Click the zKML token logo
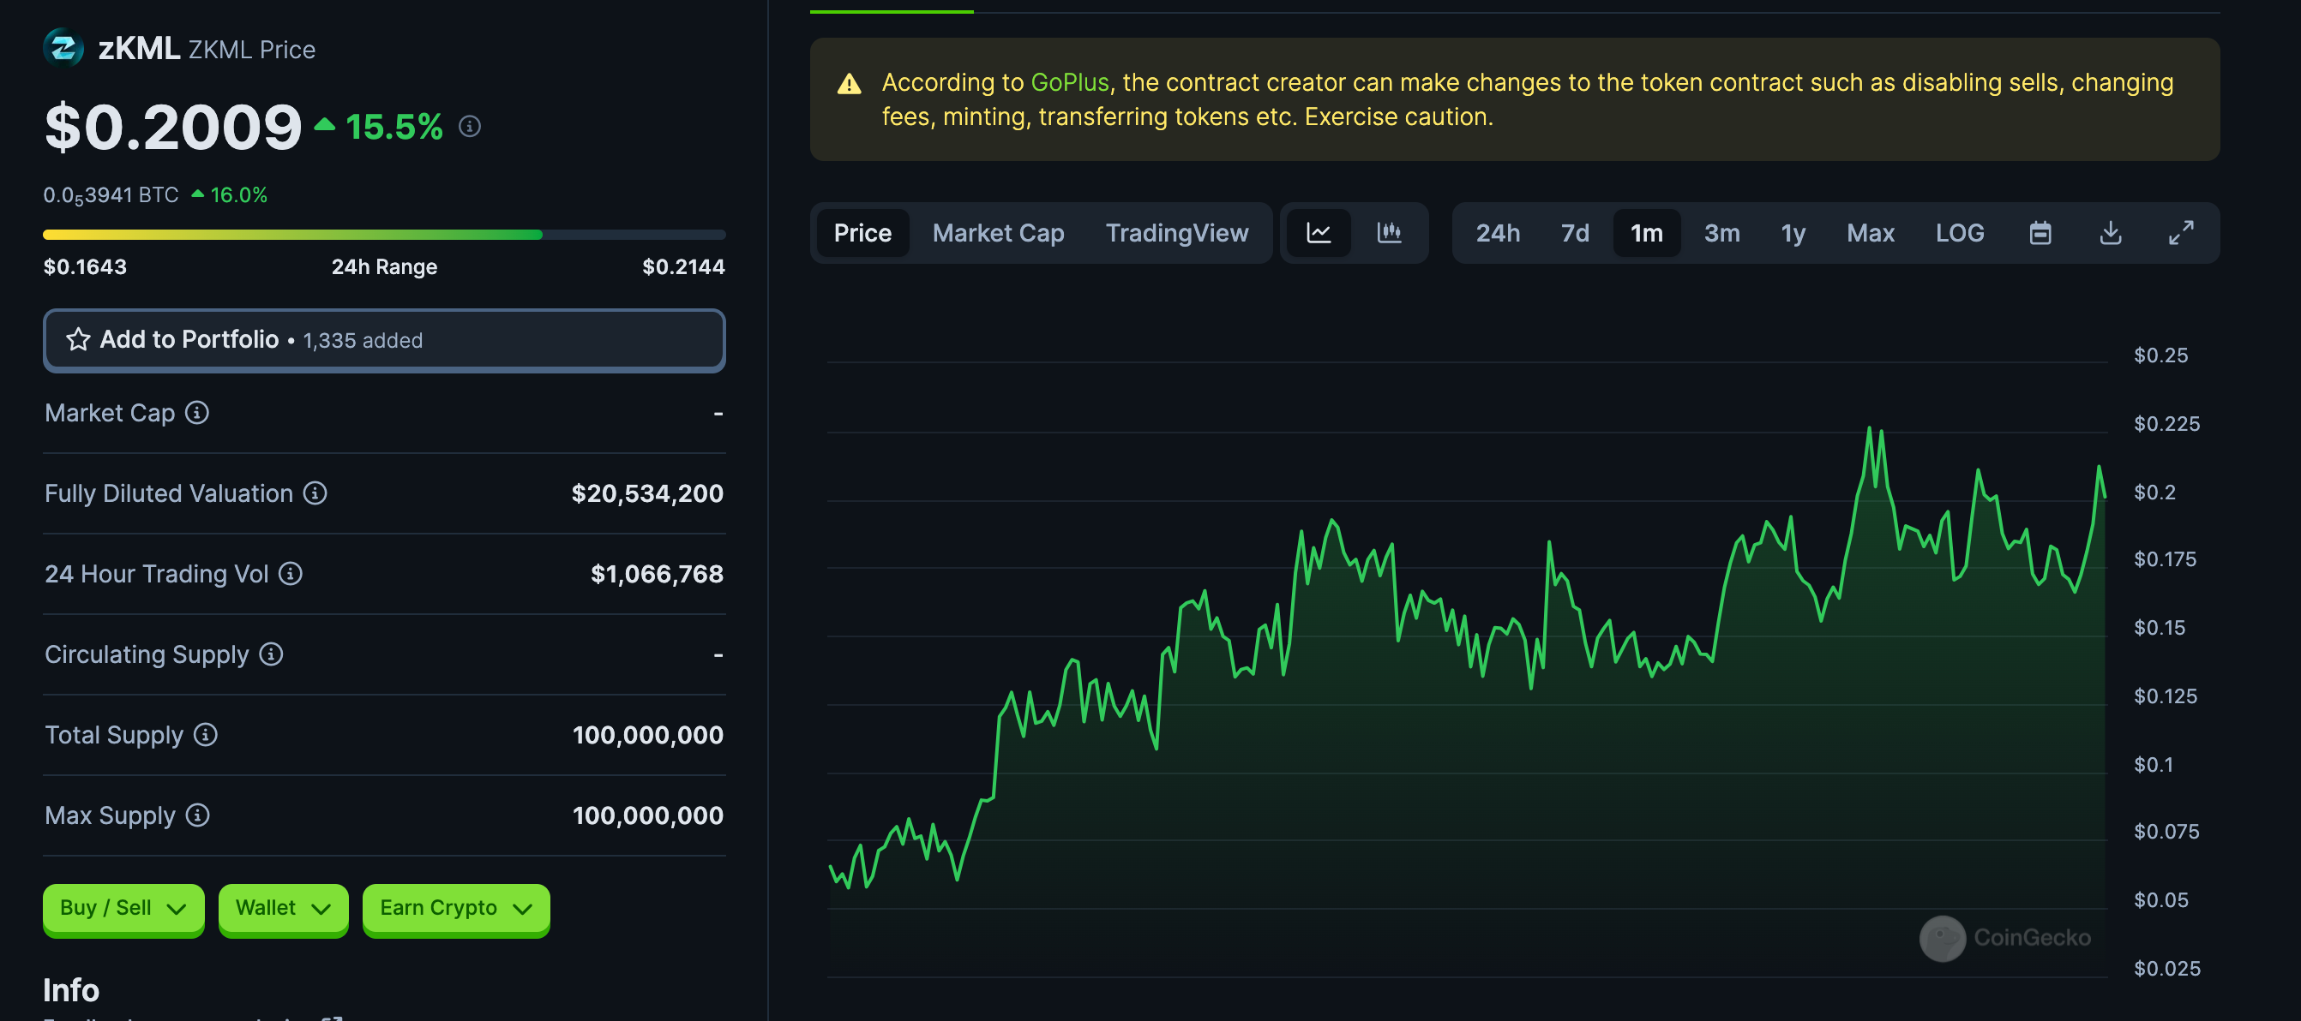Screen dimensions: 2301x1021 coord(63,48)
